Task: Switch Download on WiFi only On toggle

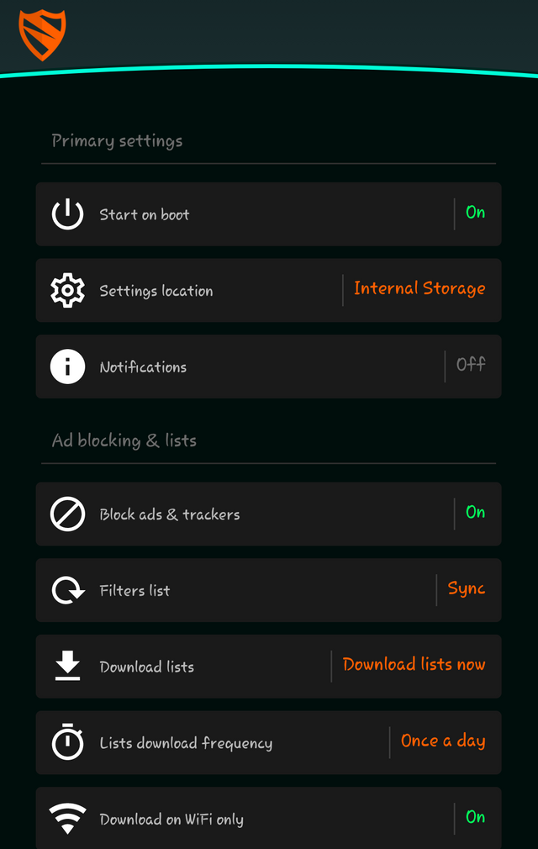Action: 475,817
